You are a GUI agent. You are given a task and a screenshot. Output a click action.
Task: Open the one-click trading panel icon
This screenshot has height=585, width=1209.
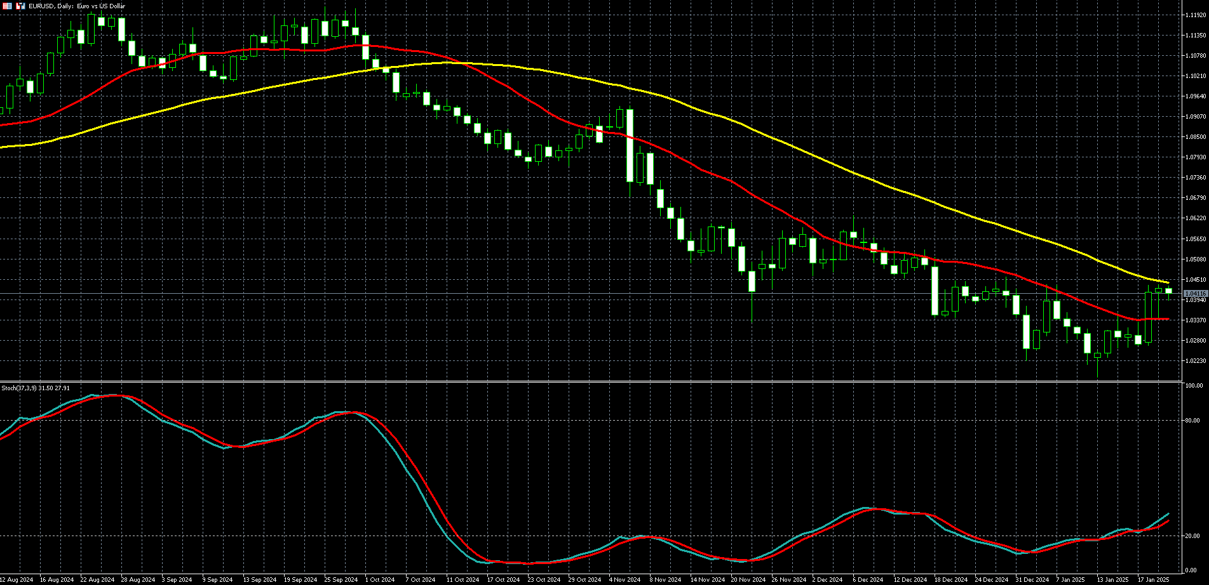click(x=20, y=6)
